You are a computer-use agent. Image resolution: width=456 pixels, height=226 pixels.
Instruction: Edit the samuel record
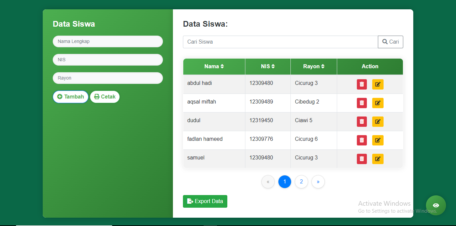(x=378, y=159)
